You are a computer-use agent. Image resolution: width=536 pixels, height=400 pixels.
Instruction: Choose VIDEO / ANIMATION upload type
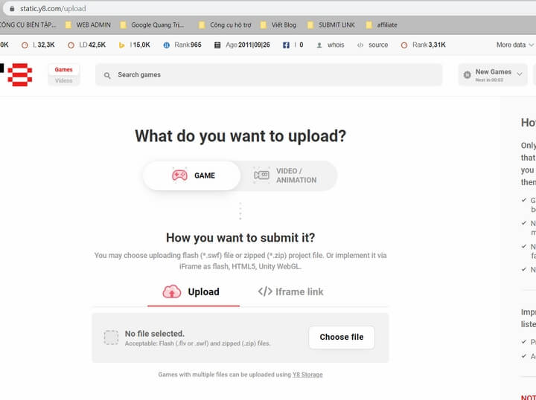click(289, 175)
